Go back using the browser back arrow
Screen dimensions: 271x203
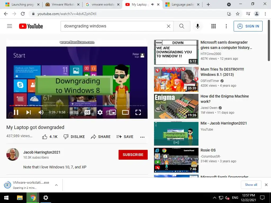pos(6,14)
